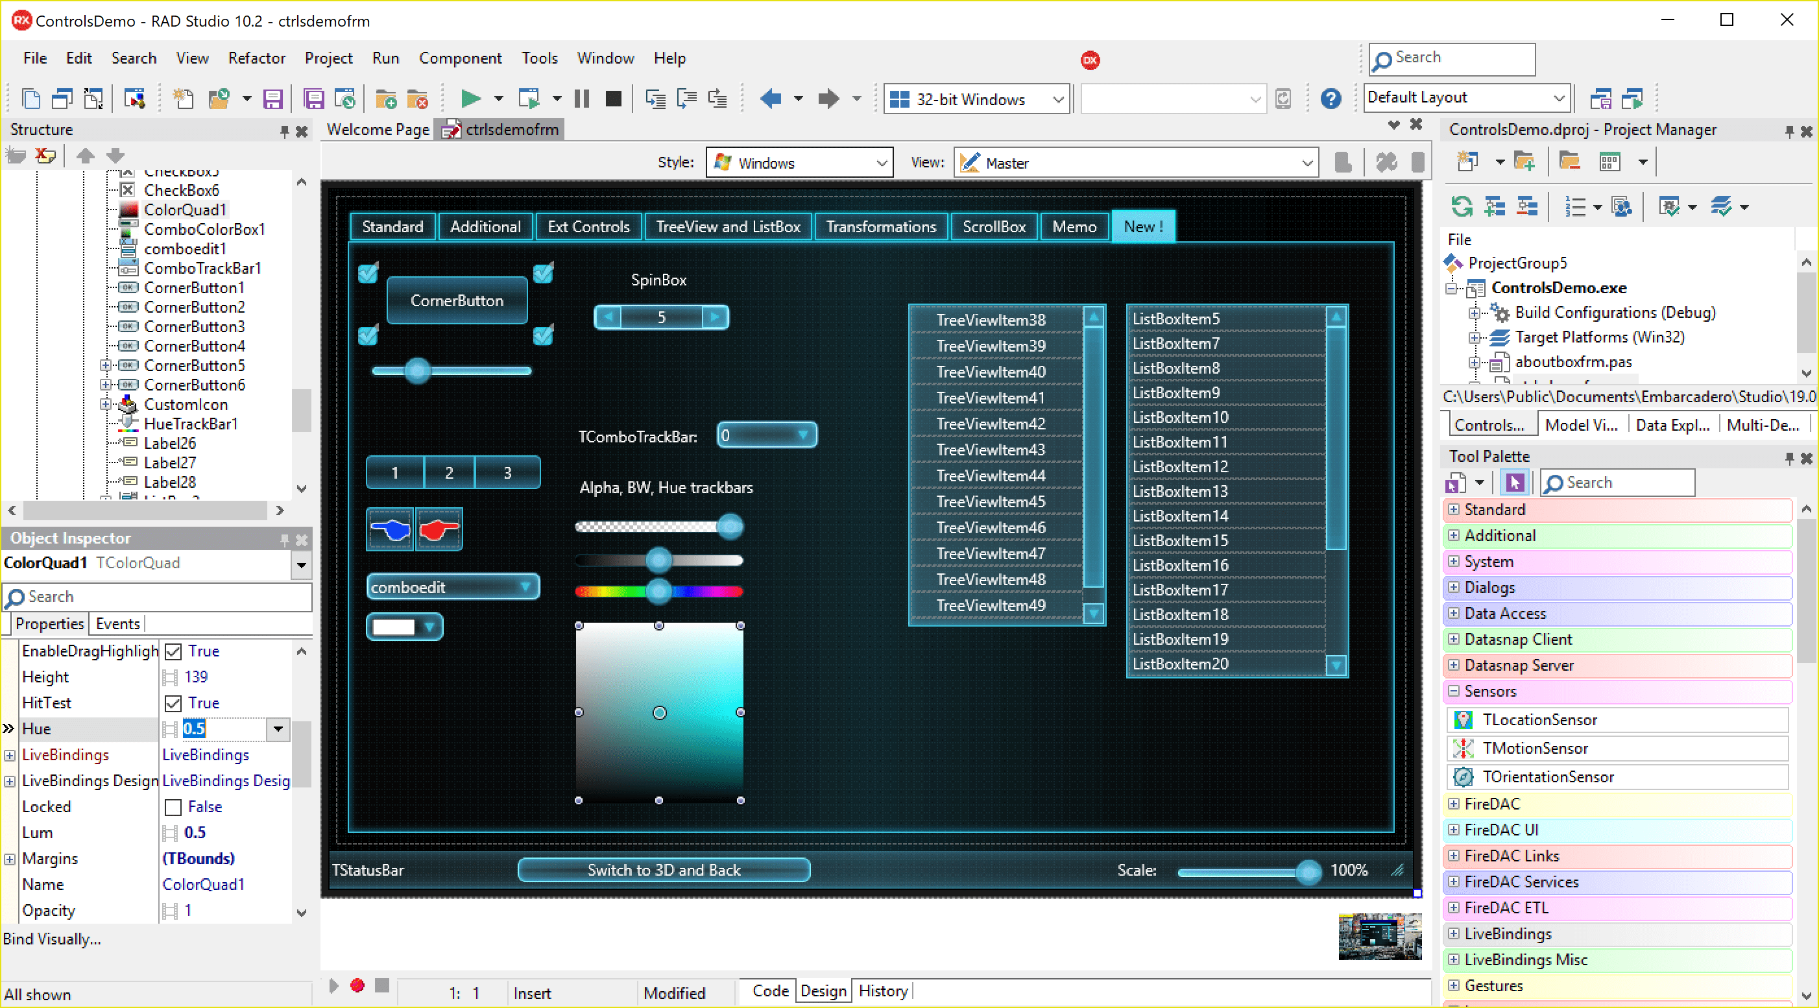
Task: Open the Refactor menu
Action: [256, 58]
